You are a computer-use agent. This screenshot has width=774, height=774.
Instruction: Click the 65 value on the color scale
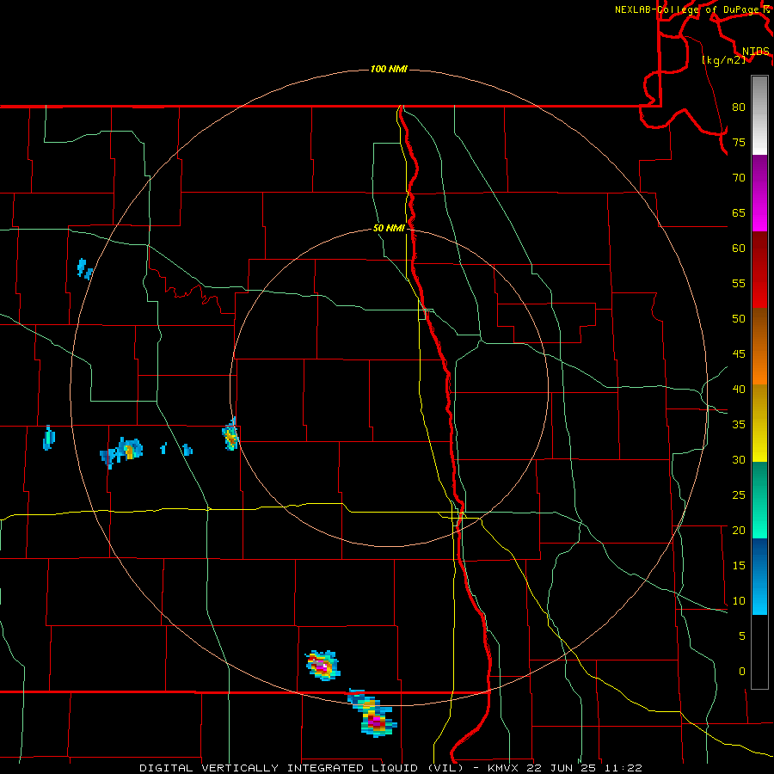(x=739, y=212)
